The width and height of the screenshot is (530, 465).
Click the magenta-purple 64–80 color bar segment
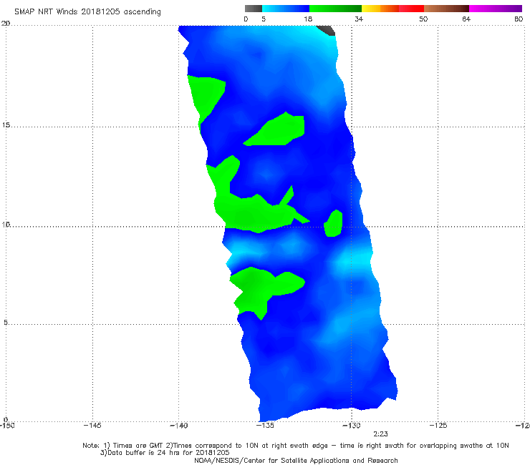(x=496, y=9)
